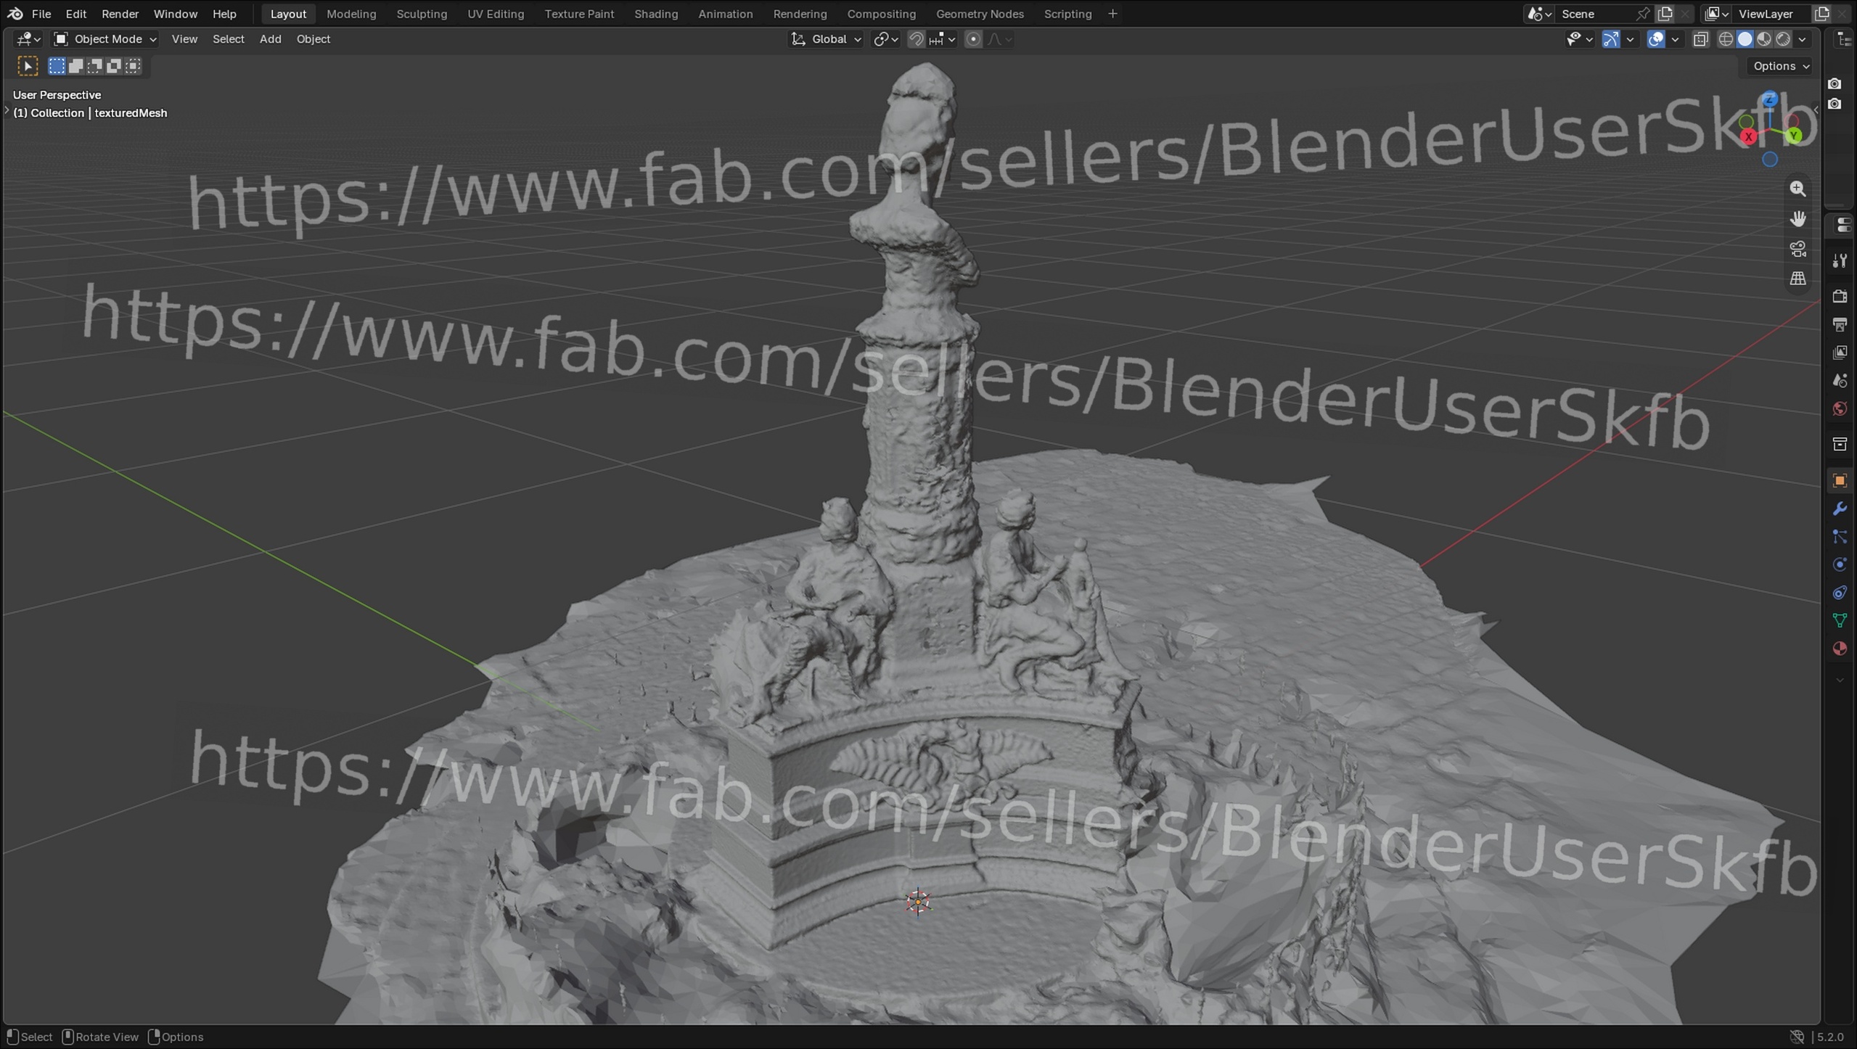1857x1049 pixels.
Task: Open the Modifiers wrench icon tab
Action: point(1839,509)
